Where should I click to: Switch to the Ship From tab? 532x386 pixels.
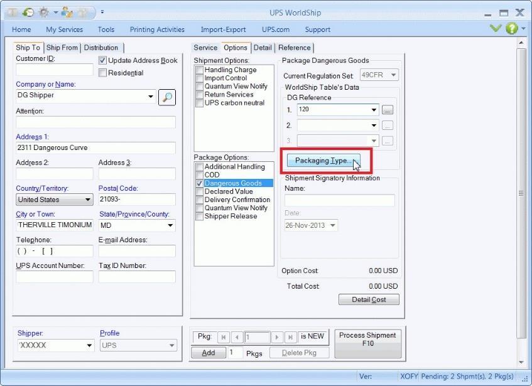(62, 48)
